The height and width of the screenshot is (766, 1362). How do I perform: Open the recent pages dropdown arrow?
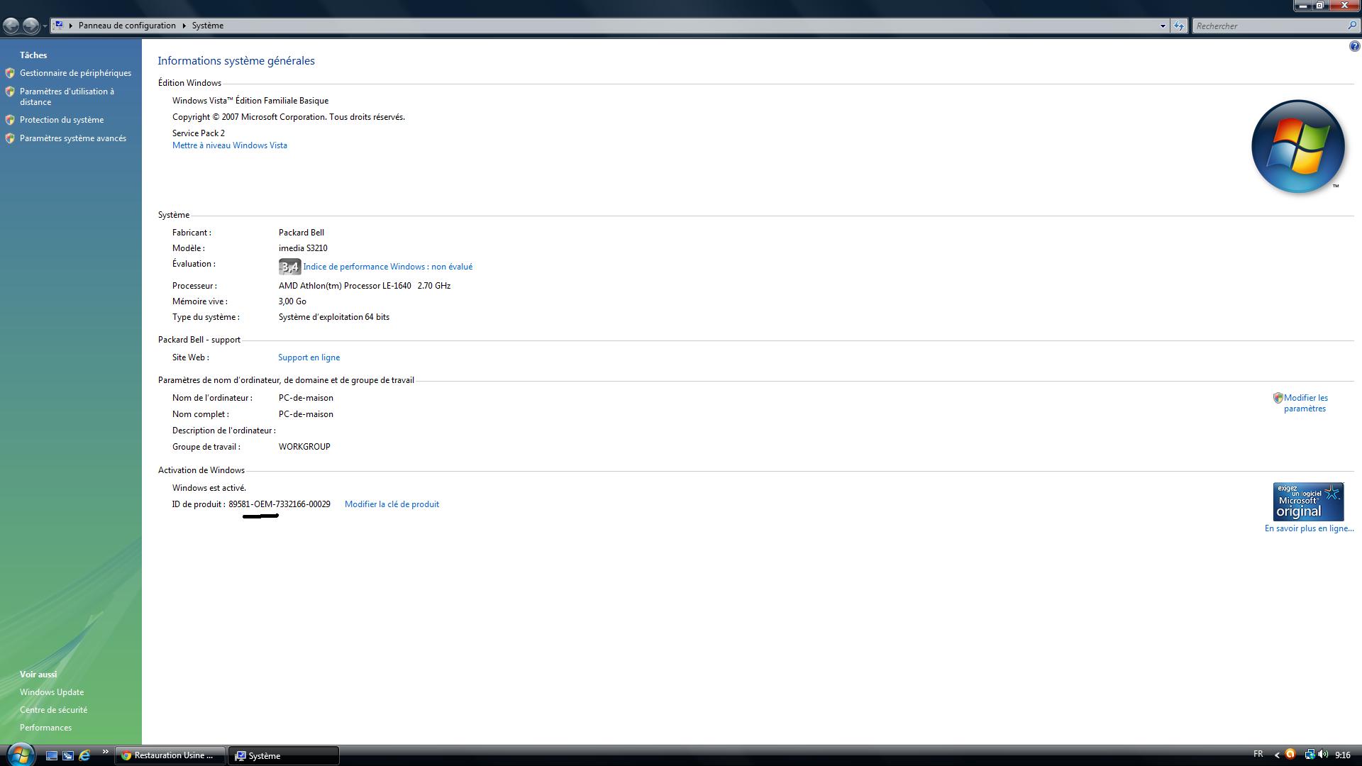[x=45, y=26]
